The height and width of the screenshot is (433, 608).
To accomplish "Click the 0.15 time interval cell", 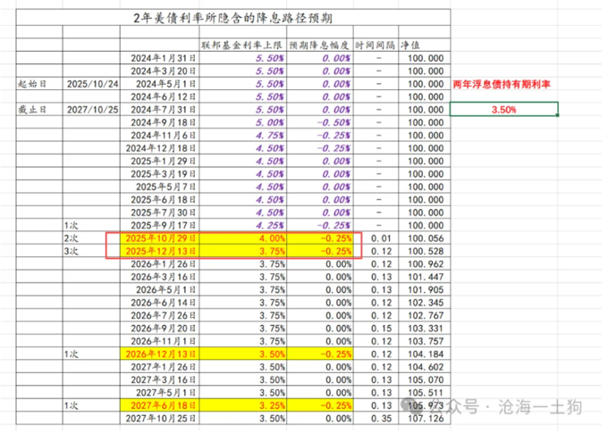I will [x=376, y=328].
